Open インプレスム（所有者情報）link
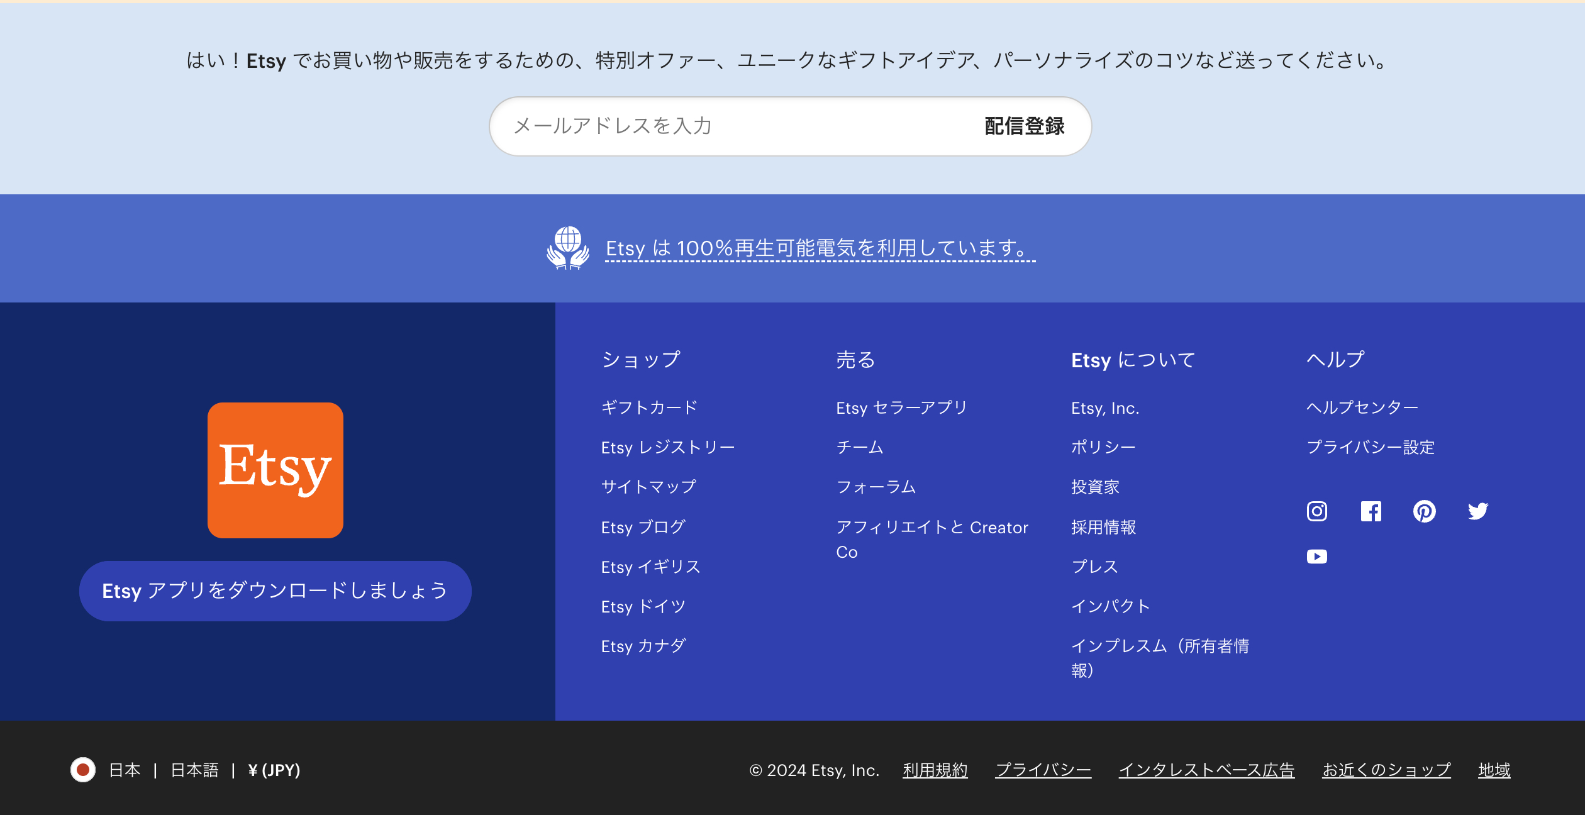 tap(1160, 658)
